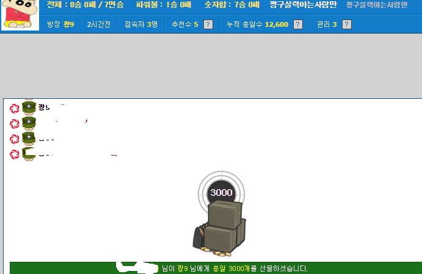
Task: Open the help icon next to 추천수
Action: click(208, 24)
